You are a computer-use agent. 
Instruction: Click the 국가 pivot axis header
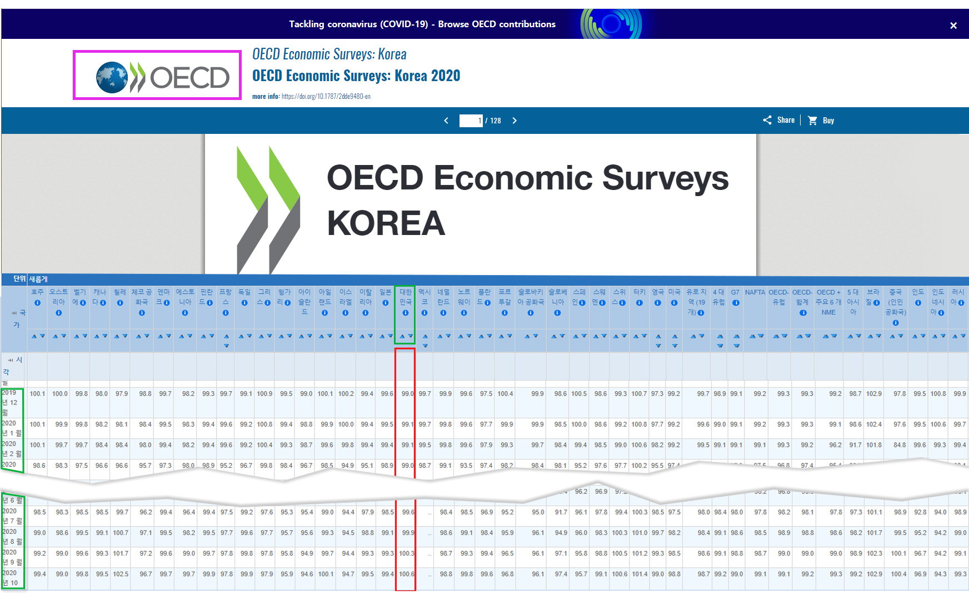[x=17, y=319]
